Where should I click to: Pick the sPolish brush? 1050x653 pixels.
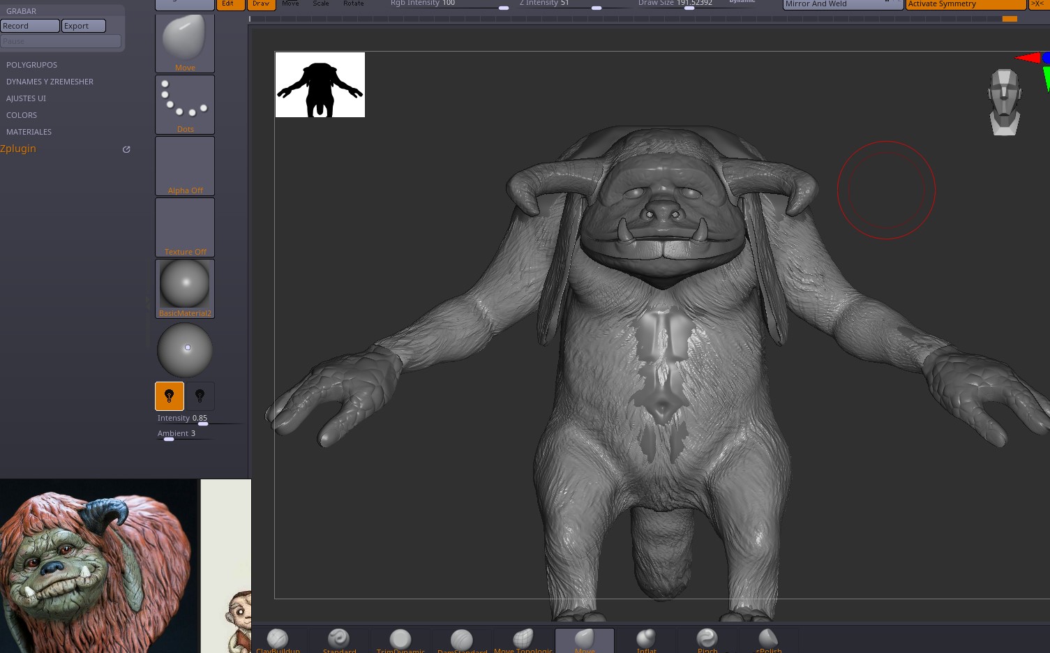pyautogui.click(x=769, y=640)
